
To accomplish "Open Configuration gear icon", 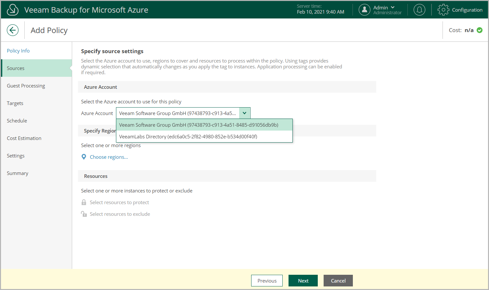I will pyautogui.click(x=444, y=10).
